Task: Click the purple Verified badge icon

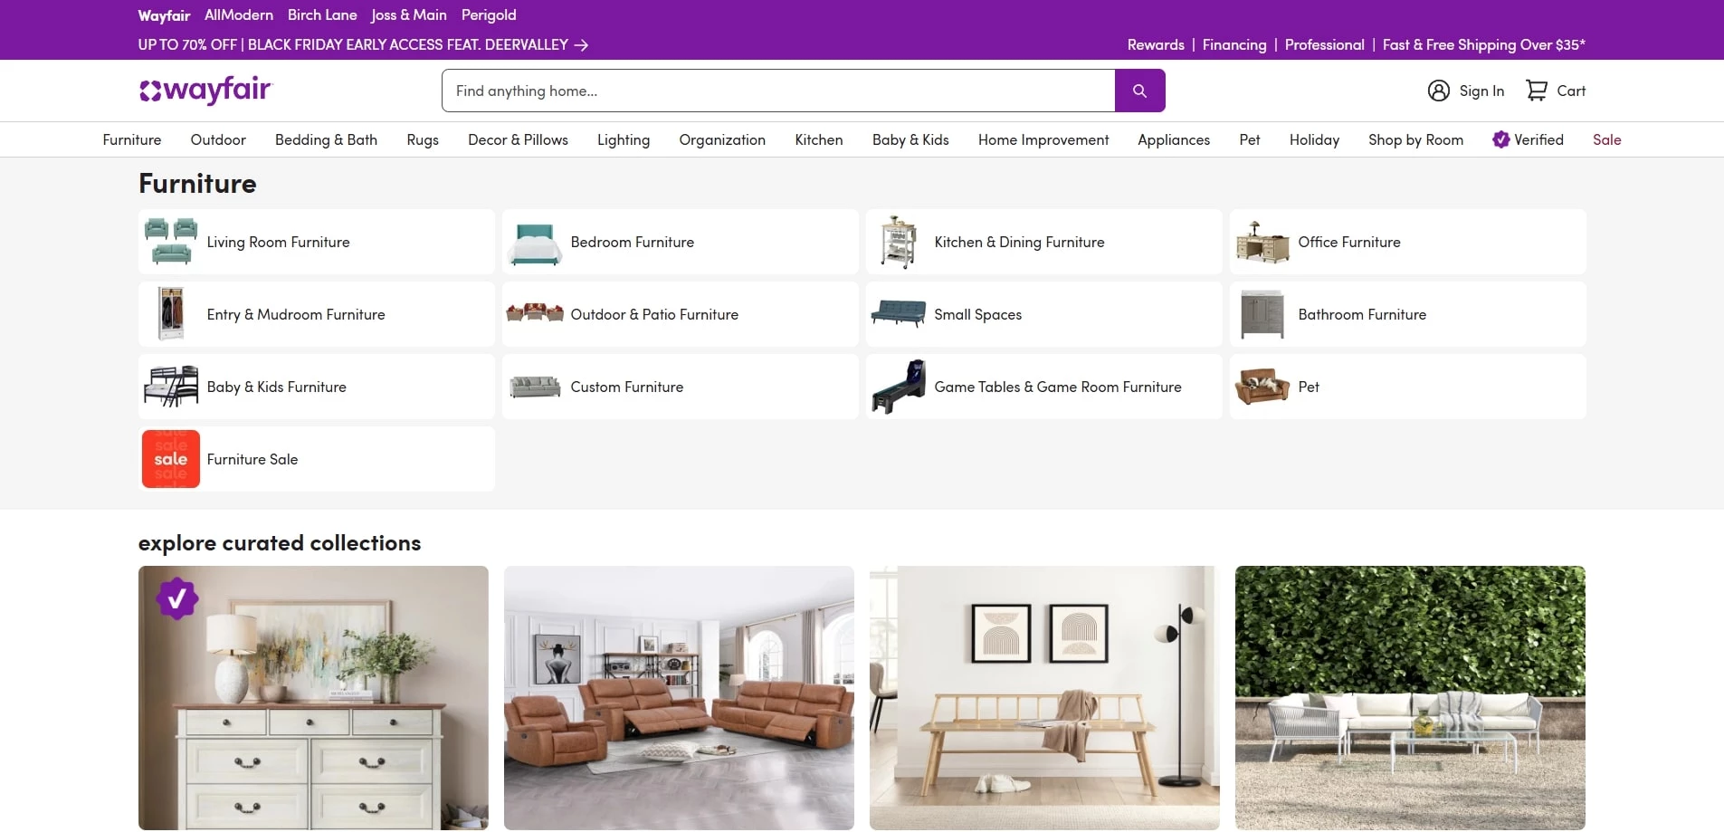Action: coord(1502,139)
